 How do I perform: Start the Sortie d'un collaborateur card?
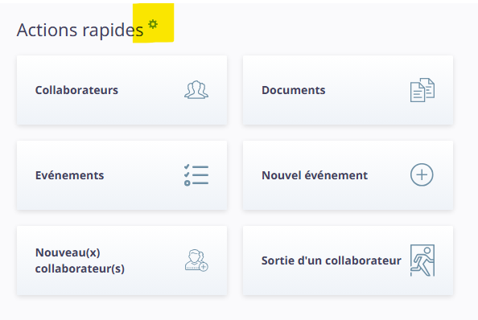click(348, 261)
